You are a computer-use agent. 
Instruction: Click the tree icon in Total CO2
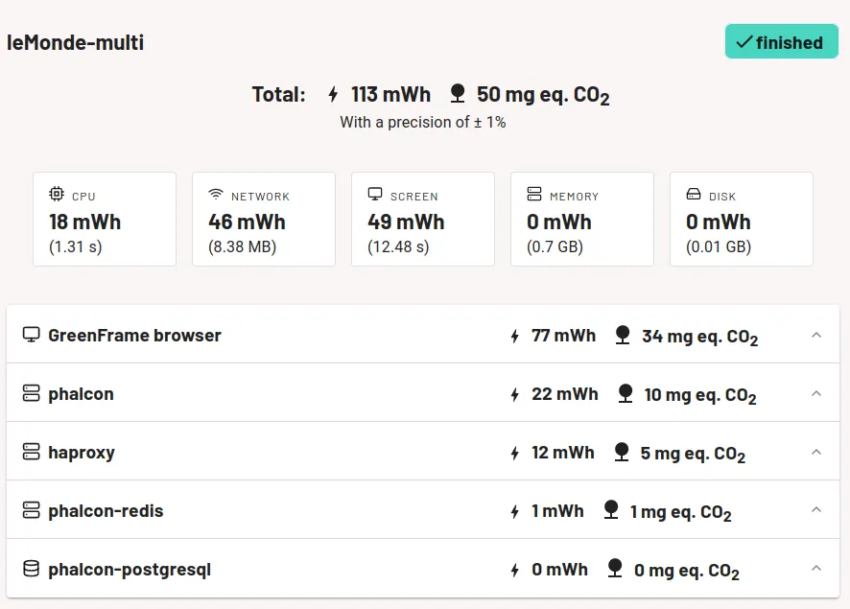pyautogui.click(x=458, y=93)
